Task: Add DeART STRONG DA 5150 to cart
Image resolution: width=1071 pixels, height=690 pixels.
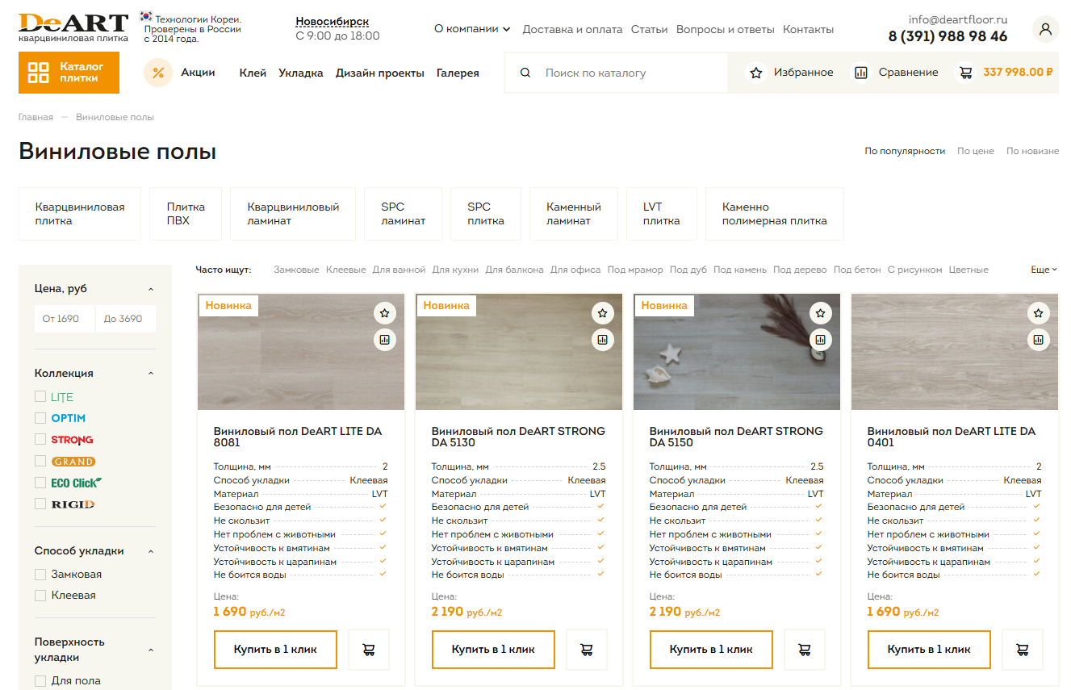Action: 805,650
